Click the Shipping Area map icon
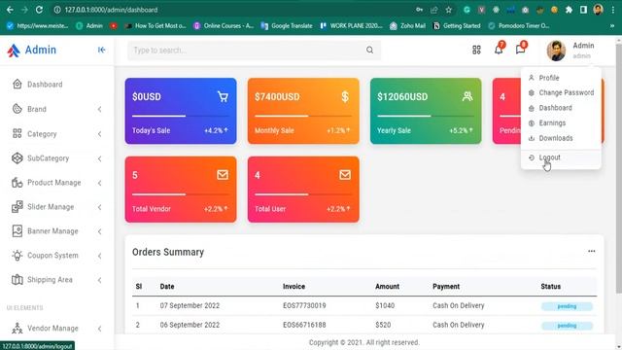 [17, 280]
